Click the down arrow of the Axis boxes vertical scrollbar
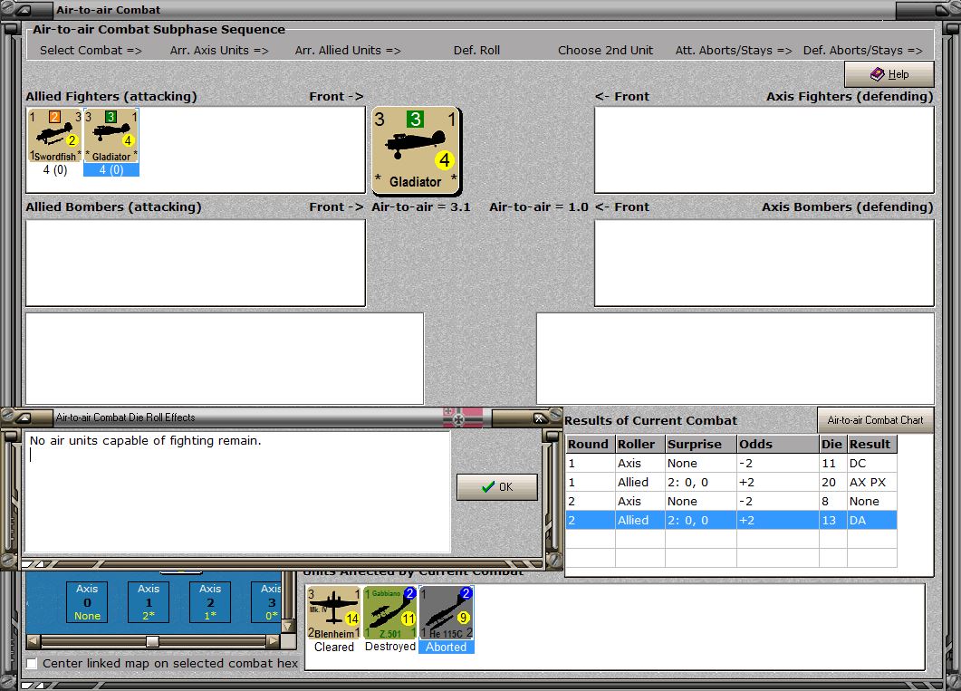This screenshot has height=691, width=961. point(287,627)
